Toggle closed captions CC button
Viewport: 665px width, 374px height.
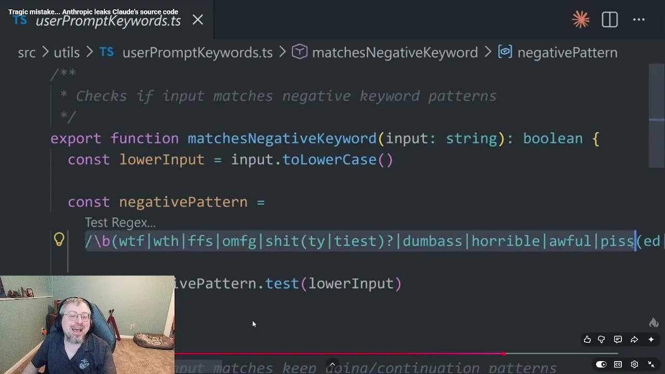618,364
